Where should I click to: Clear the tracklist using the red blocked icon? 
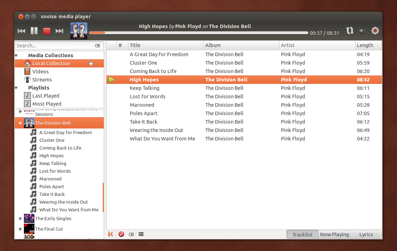(x=121, y=234)
